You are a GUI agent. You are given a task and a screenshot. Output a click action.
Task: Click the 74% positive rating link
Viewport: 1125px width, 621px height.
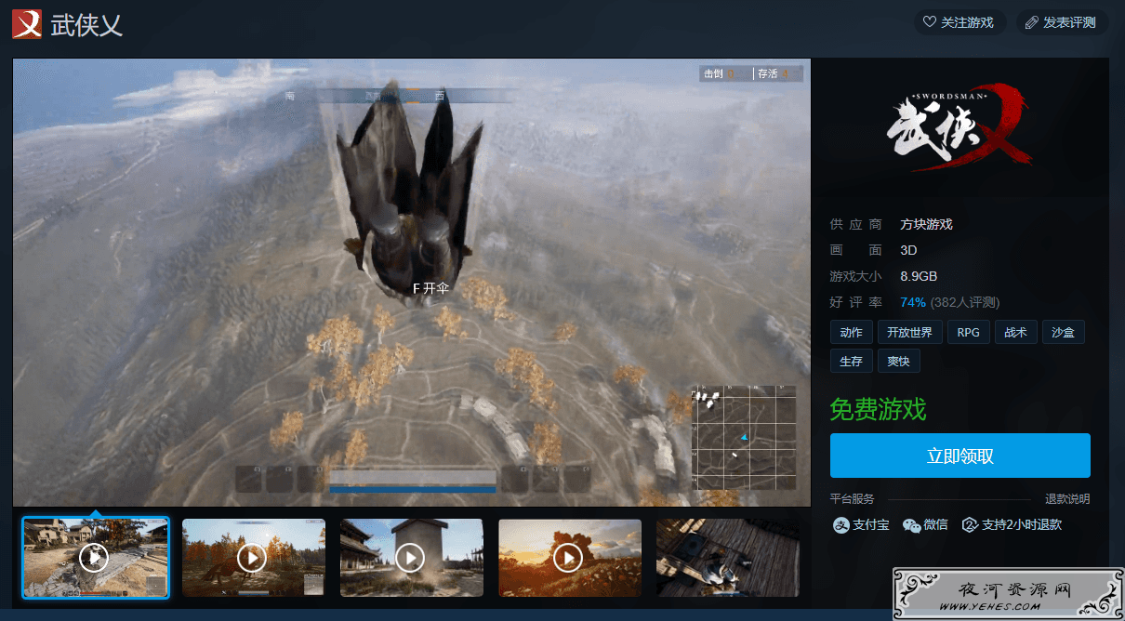(x=913, y=302)
